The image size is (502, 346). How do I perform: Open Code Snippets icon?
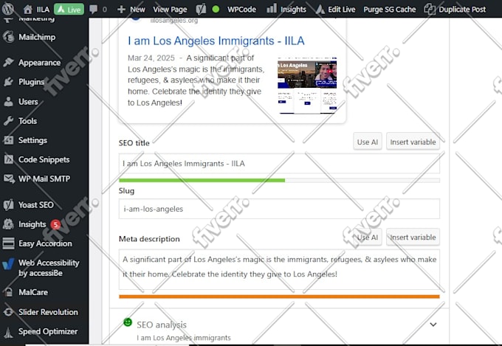point(9,159)
